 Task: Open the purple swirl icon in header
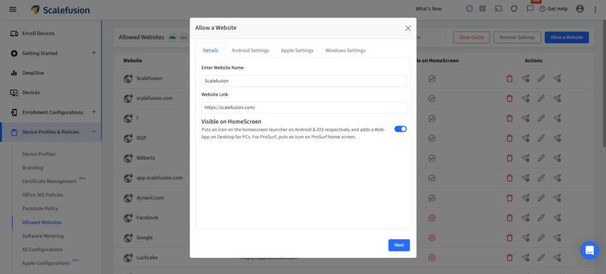(x=469, y=8)
